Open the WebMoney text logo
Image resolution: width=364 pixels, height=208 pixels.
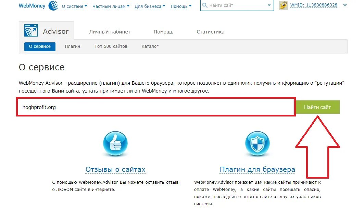(32, 6)
